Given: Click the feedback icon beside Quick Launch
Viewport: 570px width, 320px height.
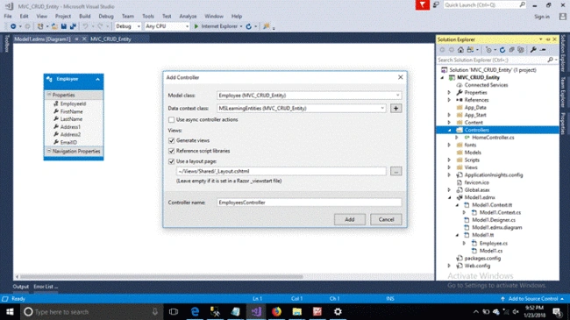Looking at the screenshot, I should [436, 5].
